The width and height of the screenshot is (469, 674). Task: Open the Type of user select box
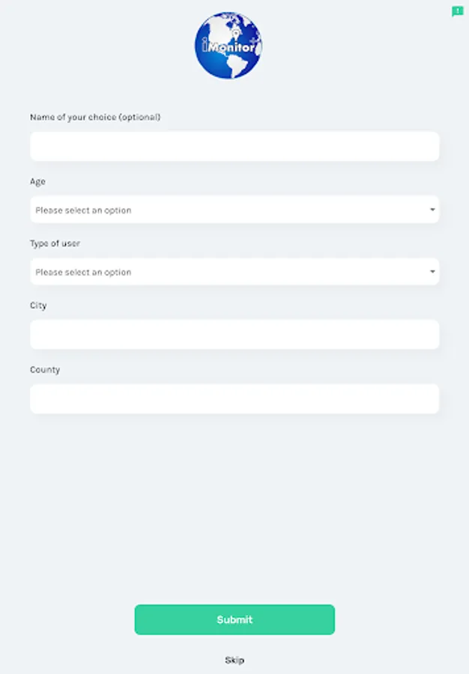[225, 272]
